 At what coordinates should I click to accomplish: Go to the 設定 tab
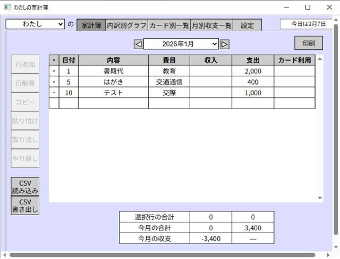[247, 25]
